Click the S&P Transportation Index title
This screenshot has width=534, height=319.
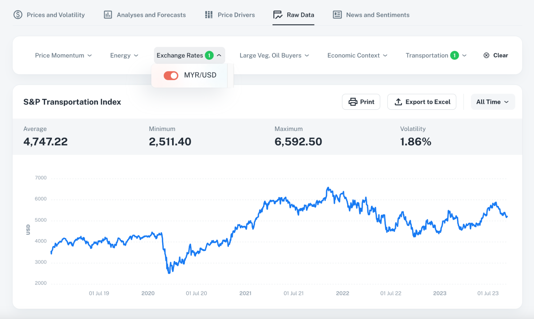point(72,102)
